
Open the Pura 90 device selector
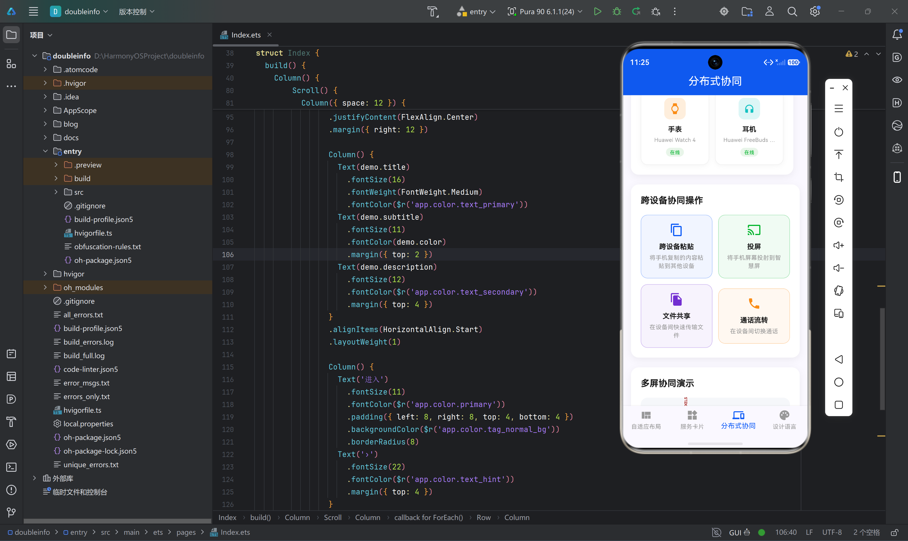pos(545,12)
